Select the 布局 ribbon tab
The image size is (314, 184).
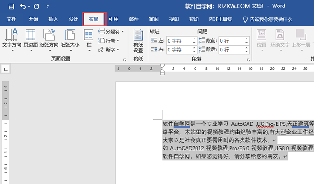pyautogui.click(x=94, y=19)
